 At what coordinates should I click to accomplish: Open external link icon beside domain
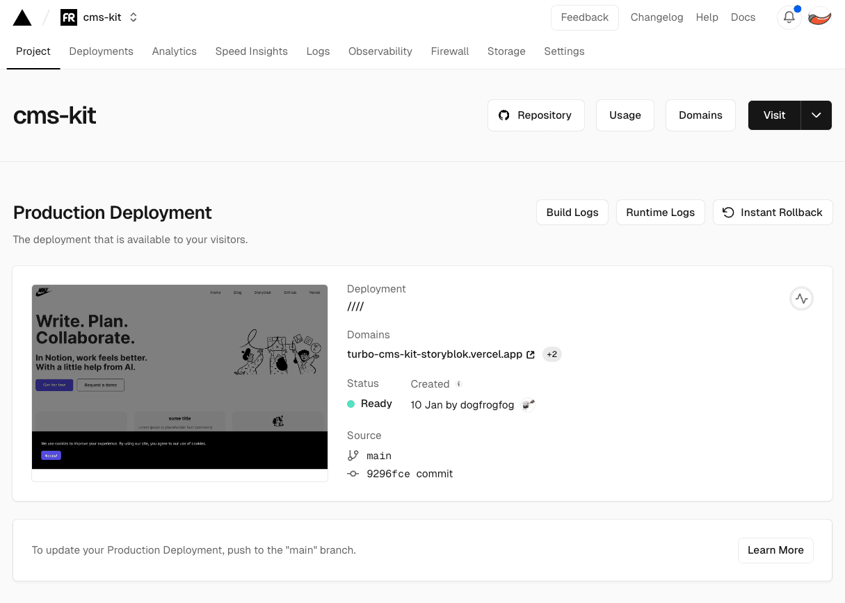pyautogui.click(x=531, y=354)
